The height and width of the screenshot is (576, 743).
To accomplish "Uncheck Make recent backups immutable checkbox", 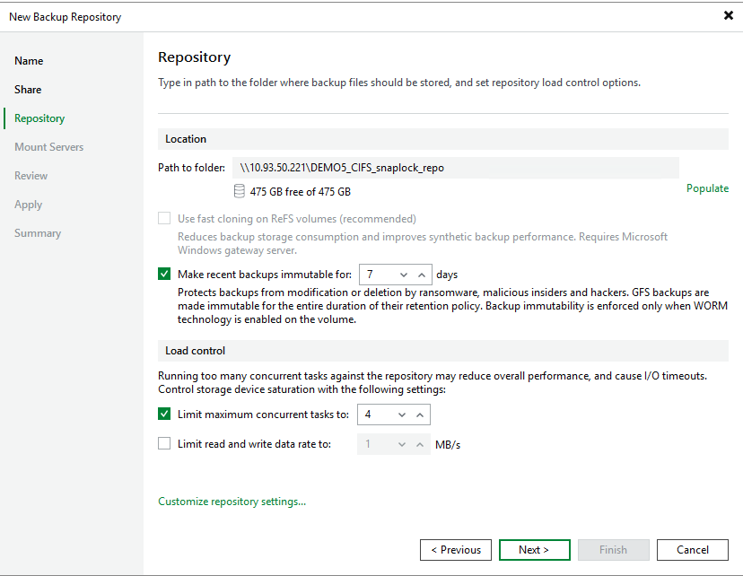I will [164, 274].
